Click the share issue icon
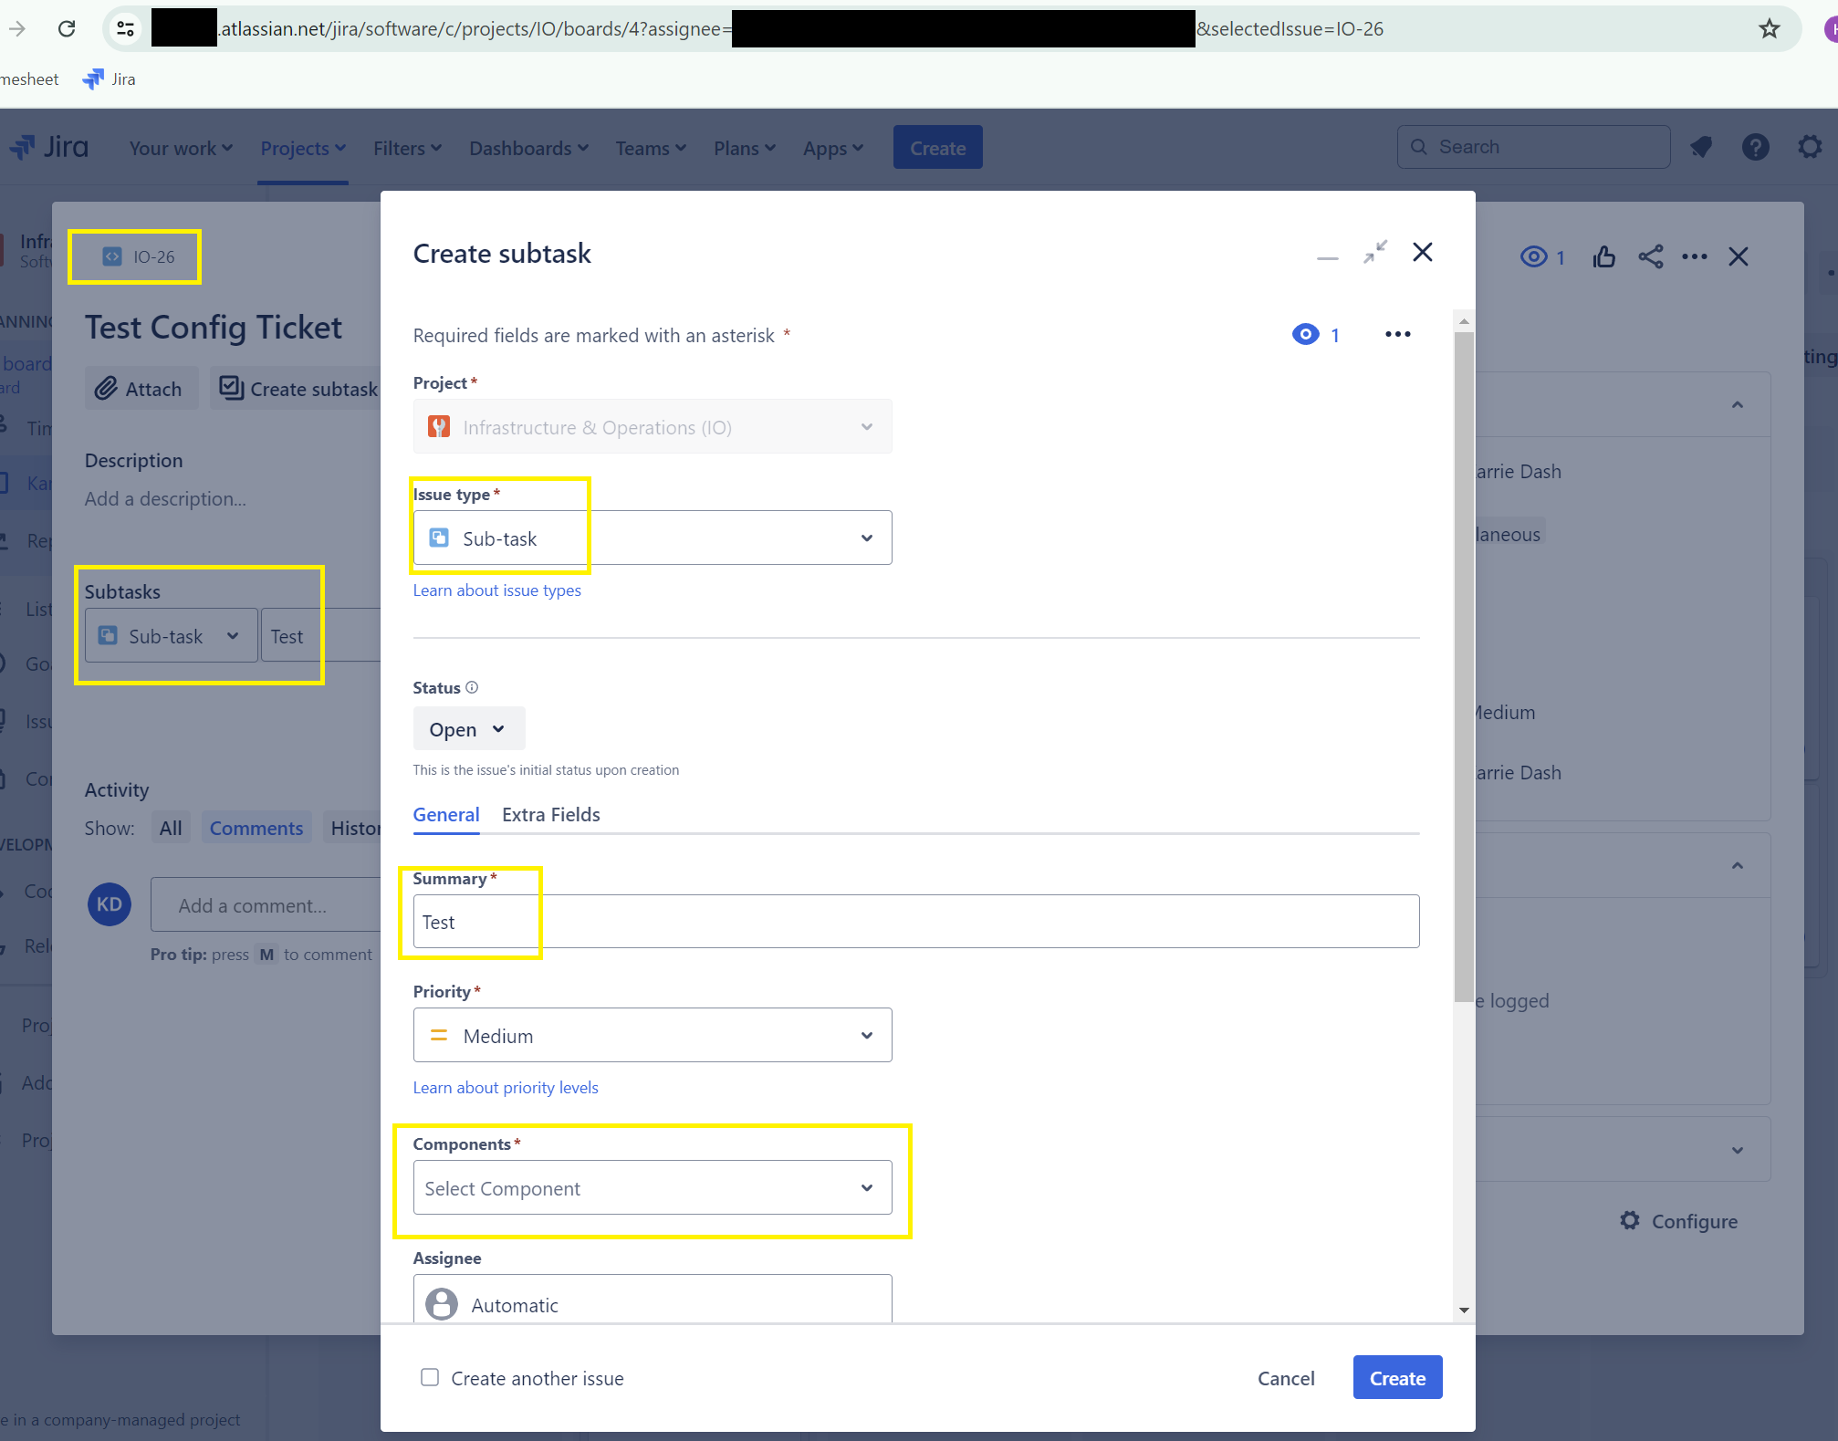This screenshot has height=1441, width=1838. [x=1650, y=257]
